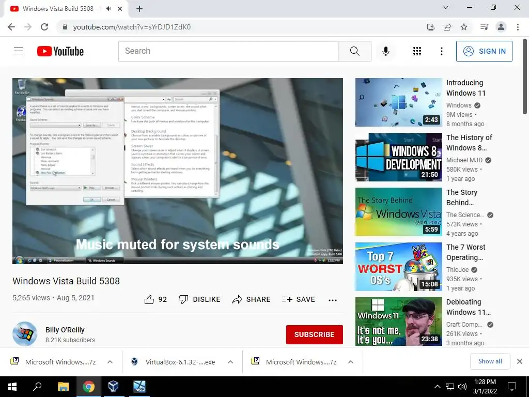This screenshot has height=397, width=529.
Task: Open Top 7 Worst OS's thumbnail
Action: pyautogui.click(x=398, y=267)
